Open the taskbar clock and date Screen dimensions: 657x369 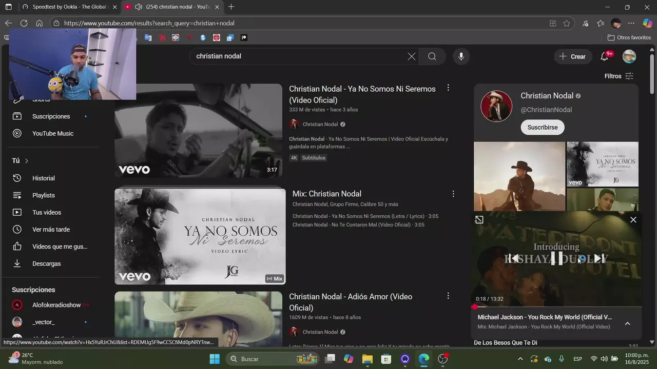636,359
